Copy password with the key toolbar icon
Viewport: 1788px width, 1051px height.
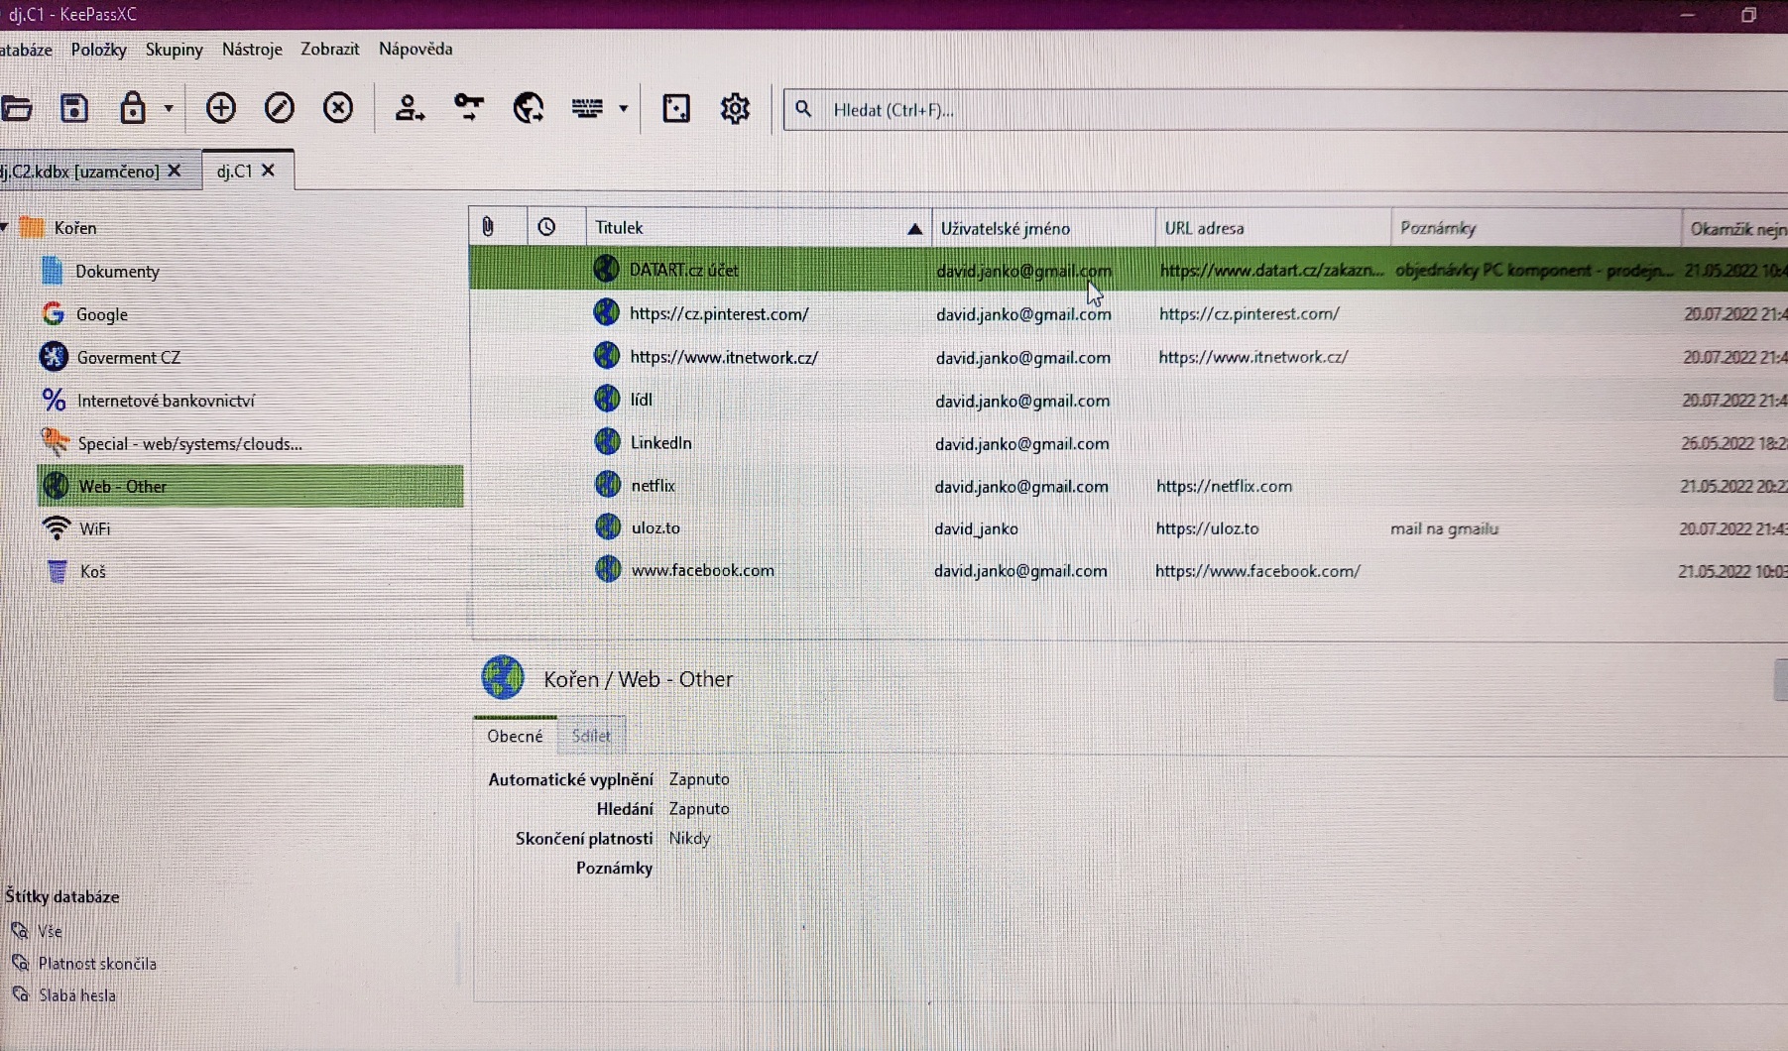(468, 107)
